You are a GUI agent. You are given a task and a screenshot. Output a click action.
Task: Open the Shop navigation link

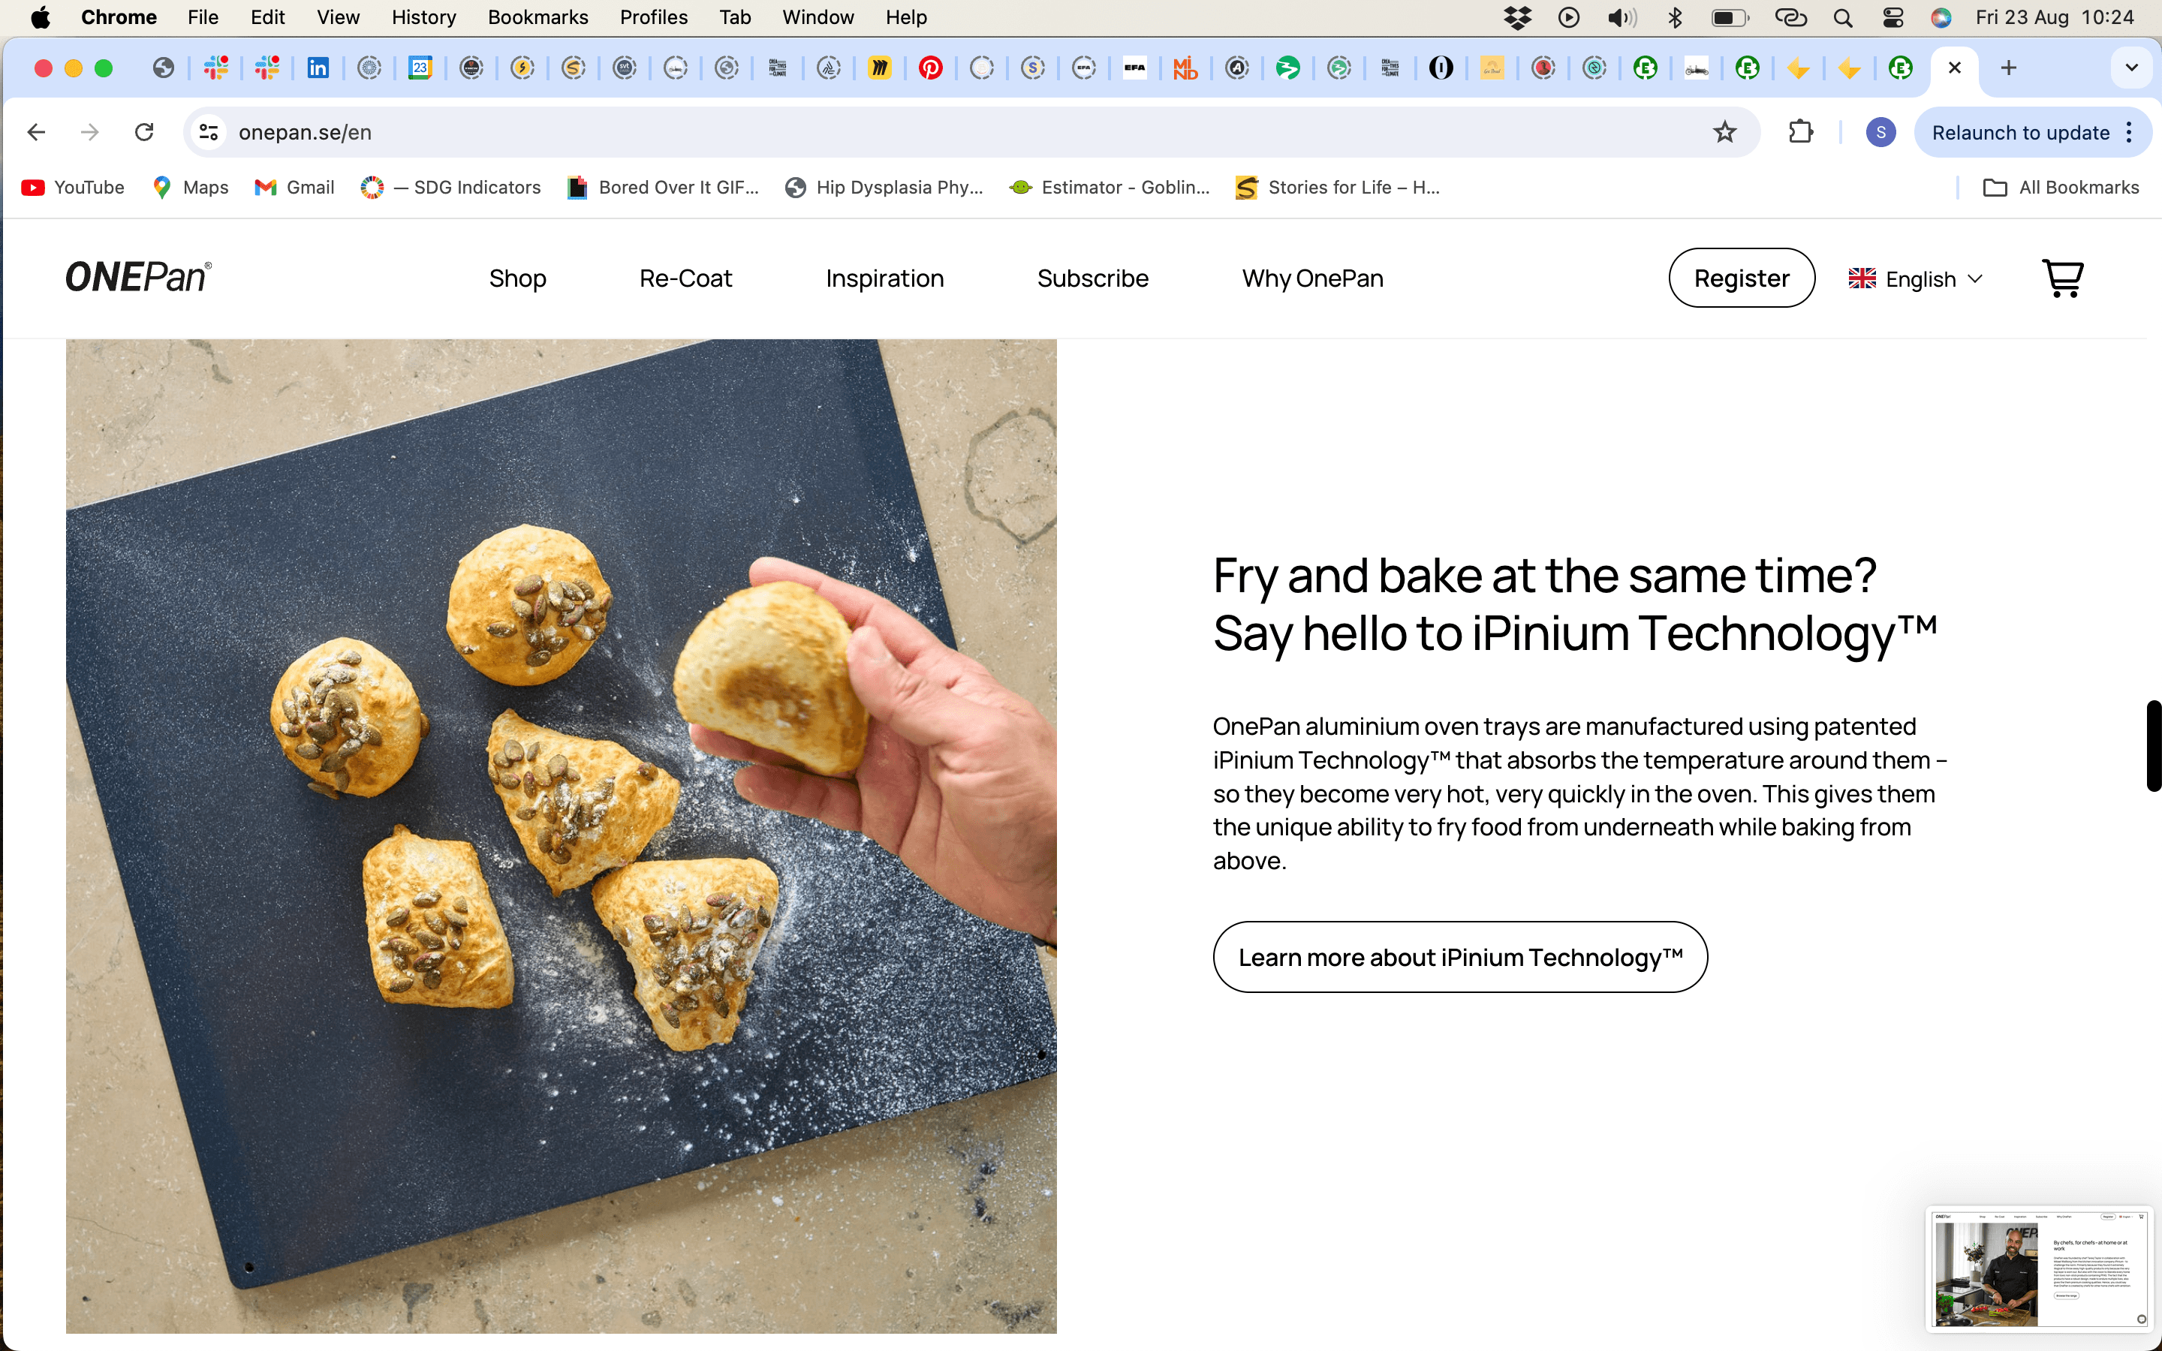(517, 278)
